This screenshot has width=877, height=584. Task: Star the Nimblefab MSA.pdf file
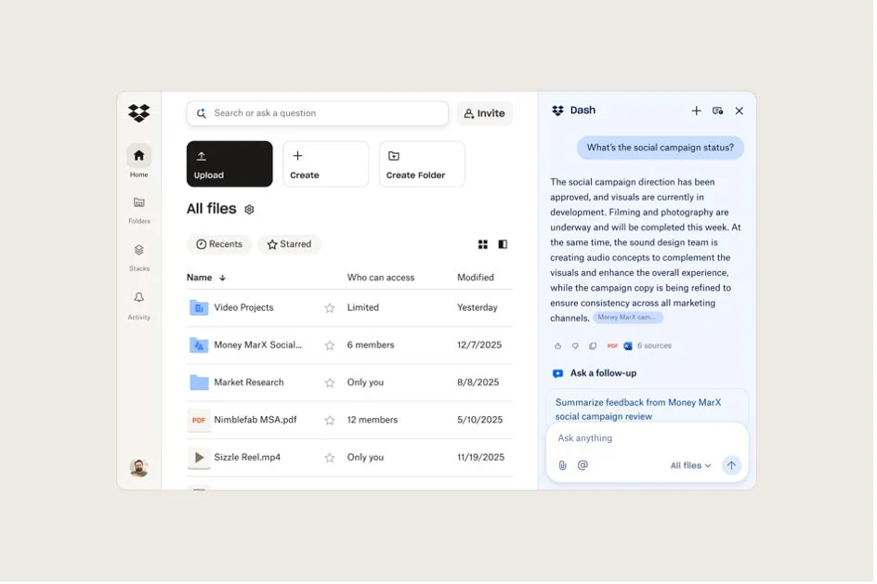click(329, 420)
